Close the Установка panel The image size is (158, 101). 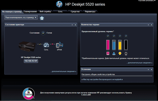click(x=151, y=70)
